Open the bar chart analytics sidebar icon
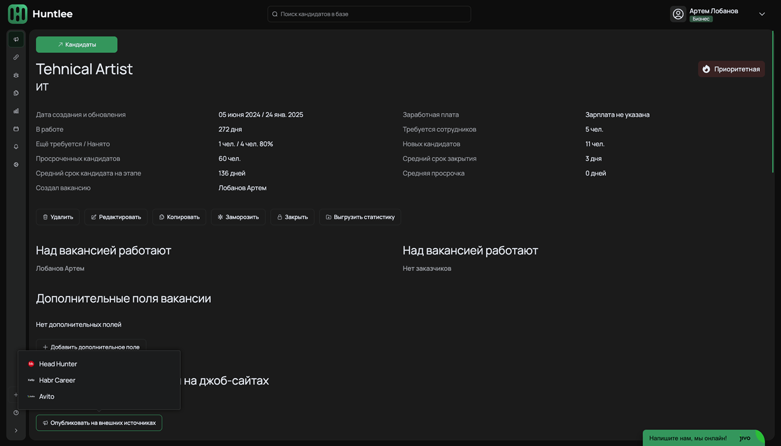781x446 pixels. [x=16, y=111]
